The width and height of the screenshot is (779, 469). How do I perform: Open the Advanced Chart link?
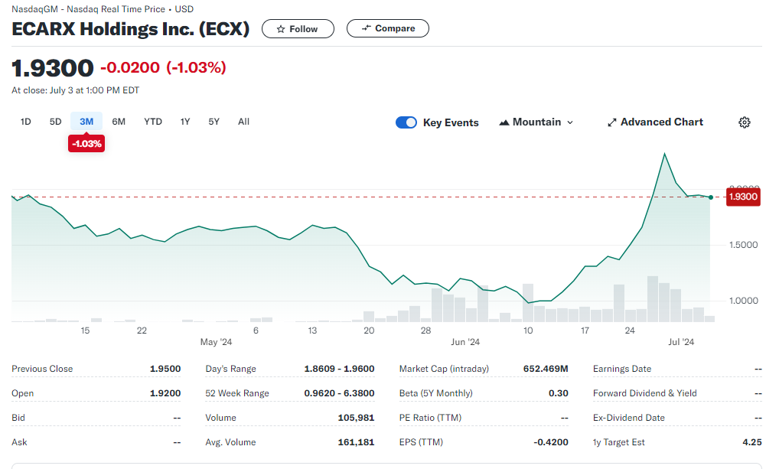[655, 122]
